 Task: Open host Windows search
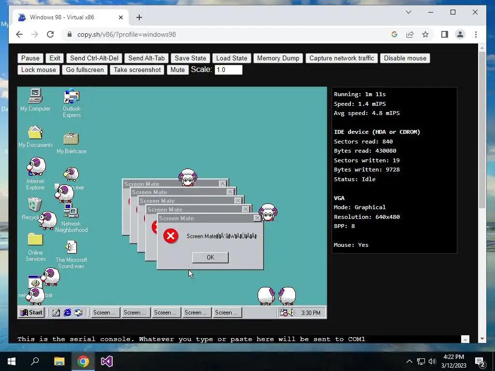tap(35, 361)
